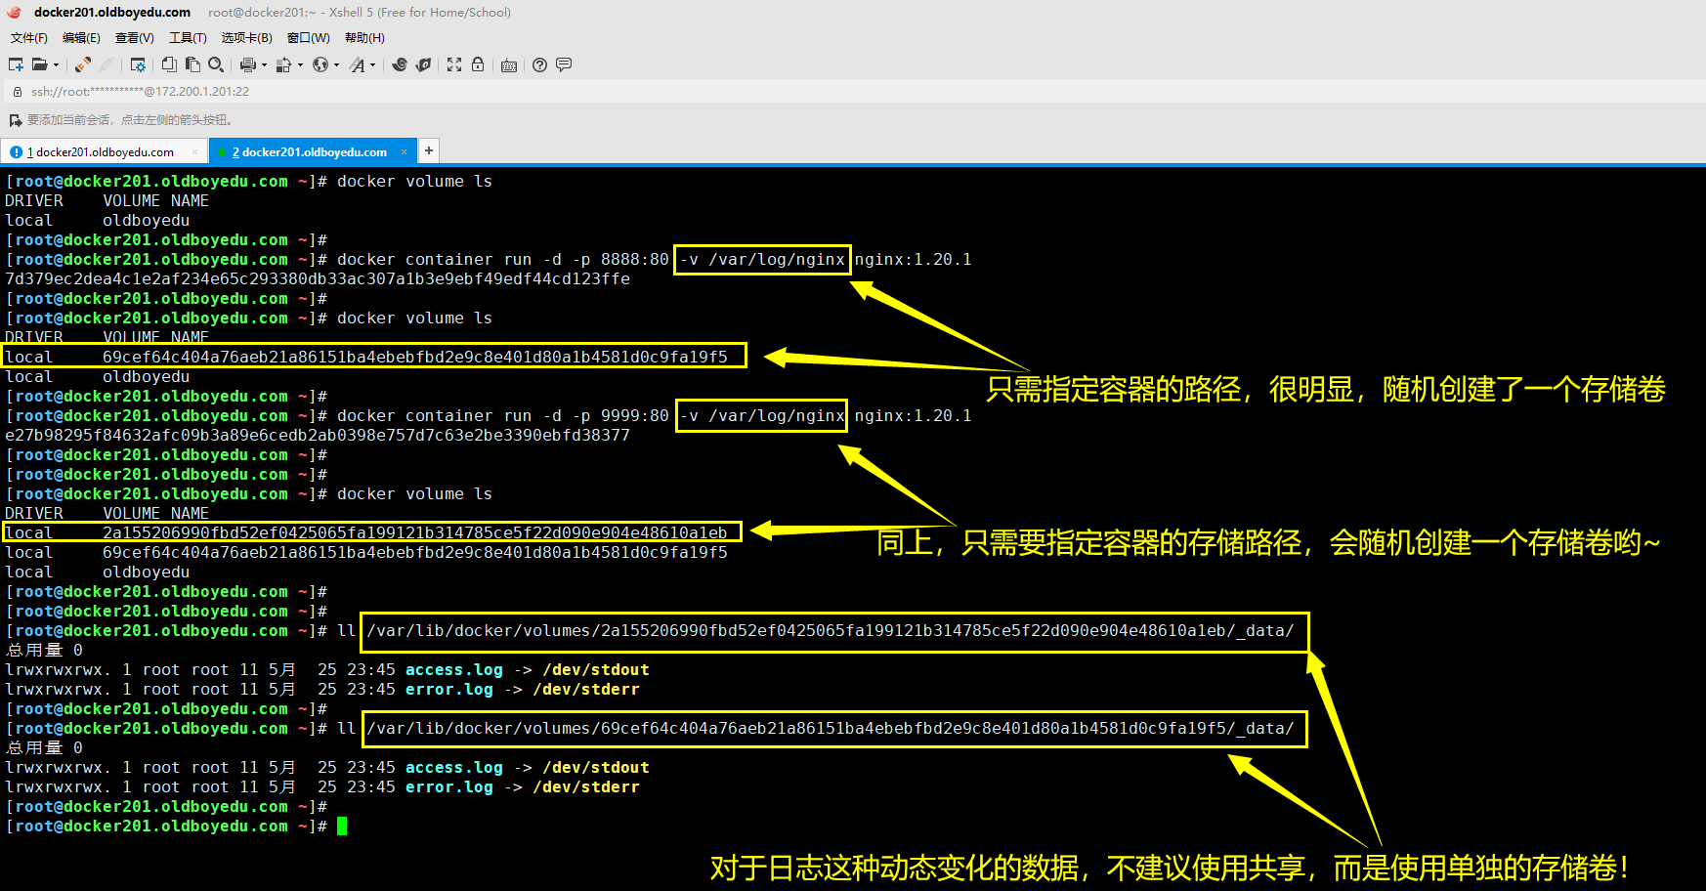Expand the Open folder dropdown arrow
1706x891 pixels.
click(56, 65)
